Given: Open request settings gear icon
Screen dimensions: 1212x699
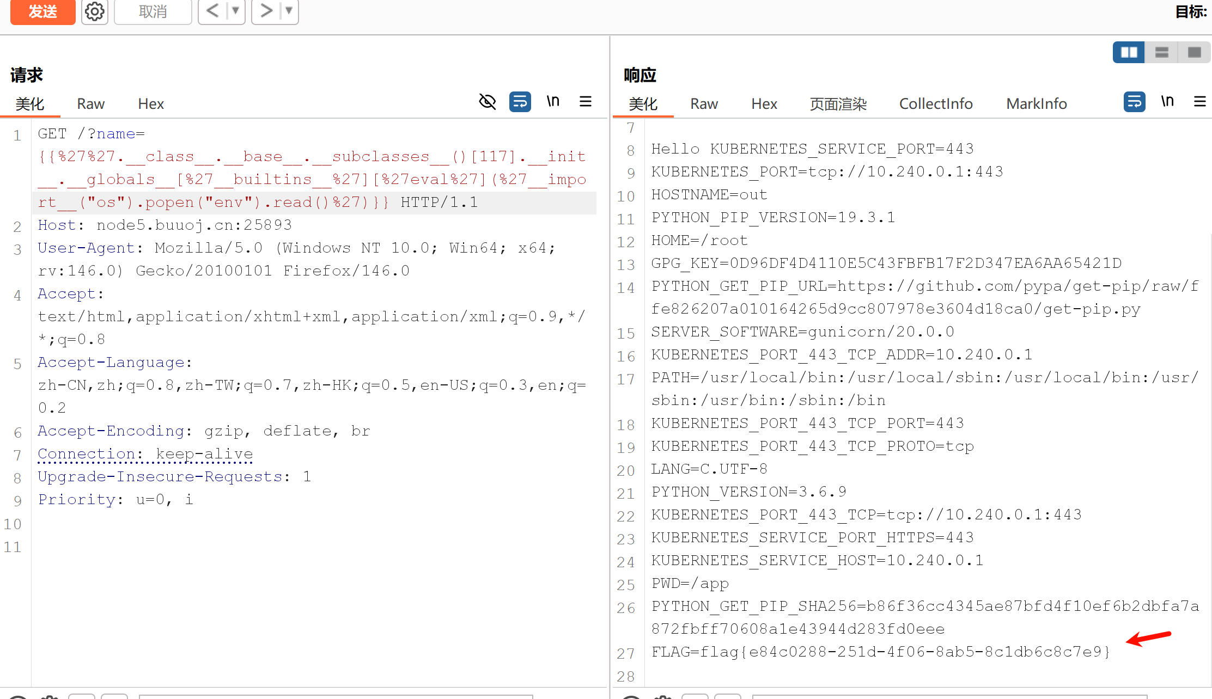Looking at the screenshot, I should tap(95, 11).
